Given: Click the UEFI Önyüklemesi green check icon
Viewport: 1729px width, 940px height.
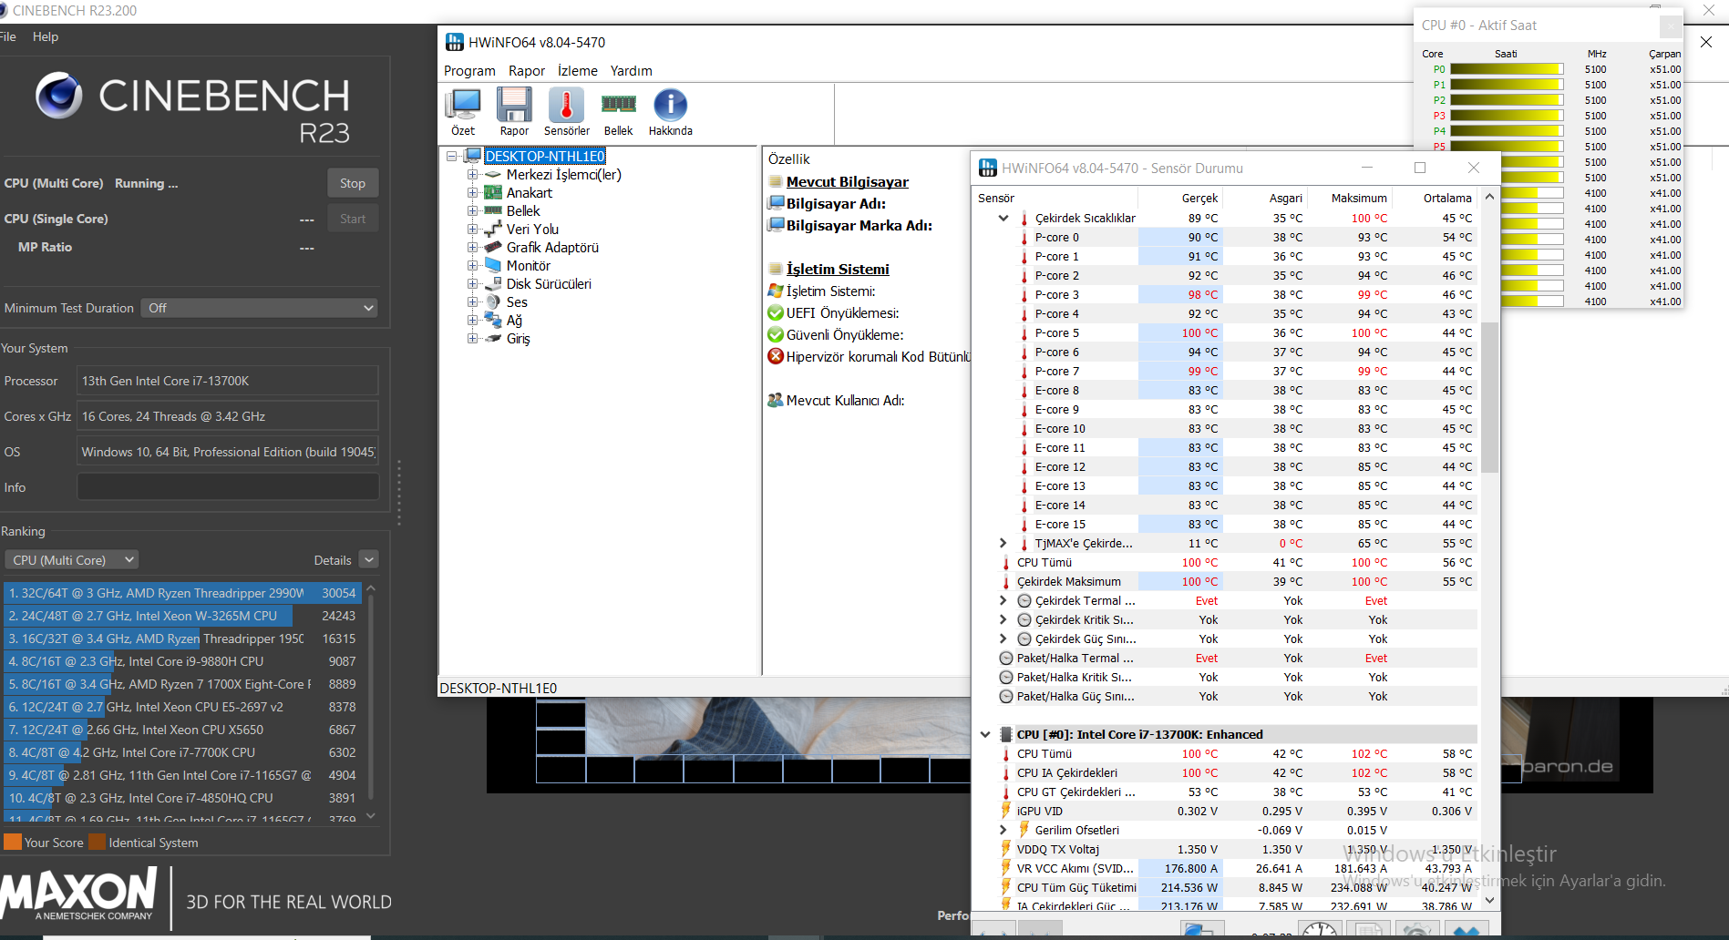Looking at the screenshot, I should click(776, 312).
